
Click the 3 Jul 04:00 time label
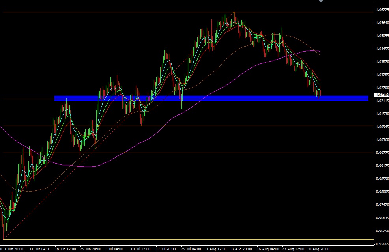114,249
